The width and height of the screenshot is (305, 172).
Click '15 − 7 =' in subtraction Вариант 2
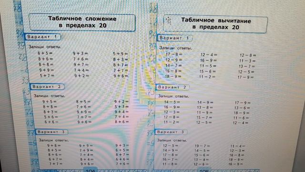click(x=204, y=118)
